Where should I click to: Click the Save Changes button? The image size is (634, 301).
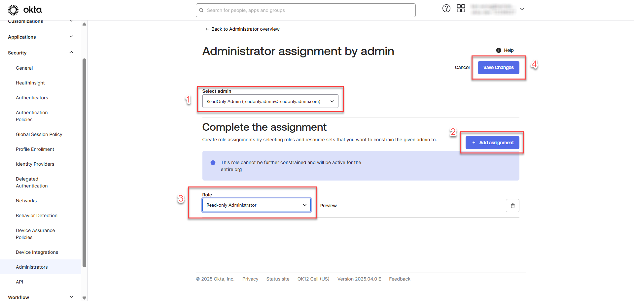coord(498,67)
